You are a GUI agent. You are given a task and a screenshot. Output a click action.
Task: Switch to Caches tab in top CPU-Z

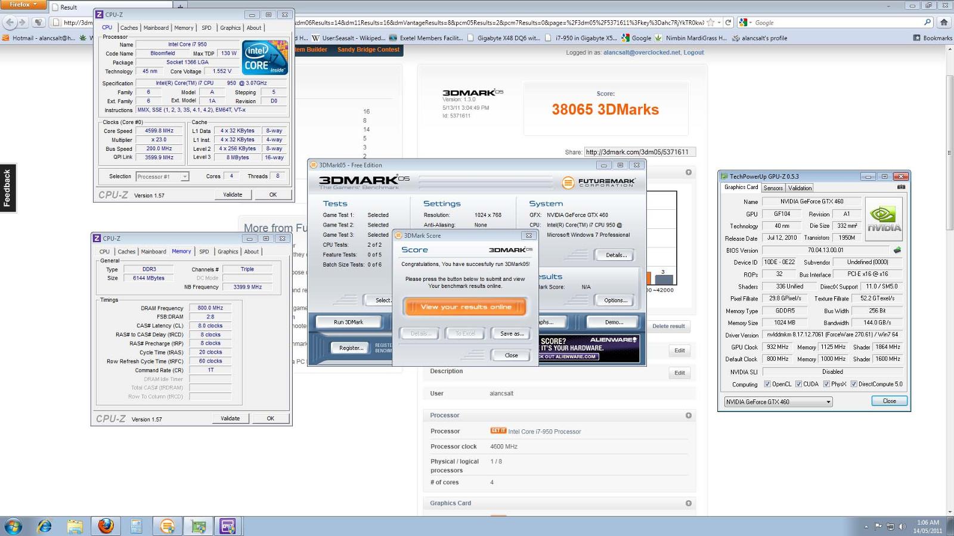point(129,28)
